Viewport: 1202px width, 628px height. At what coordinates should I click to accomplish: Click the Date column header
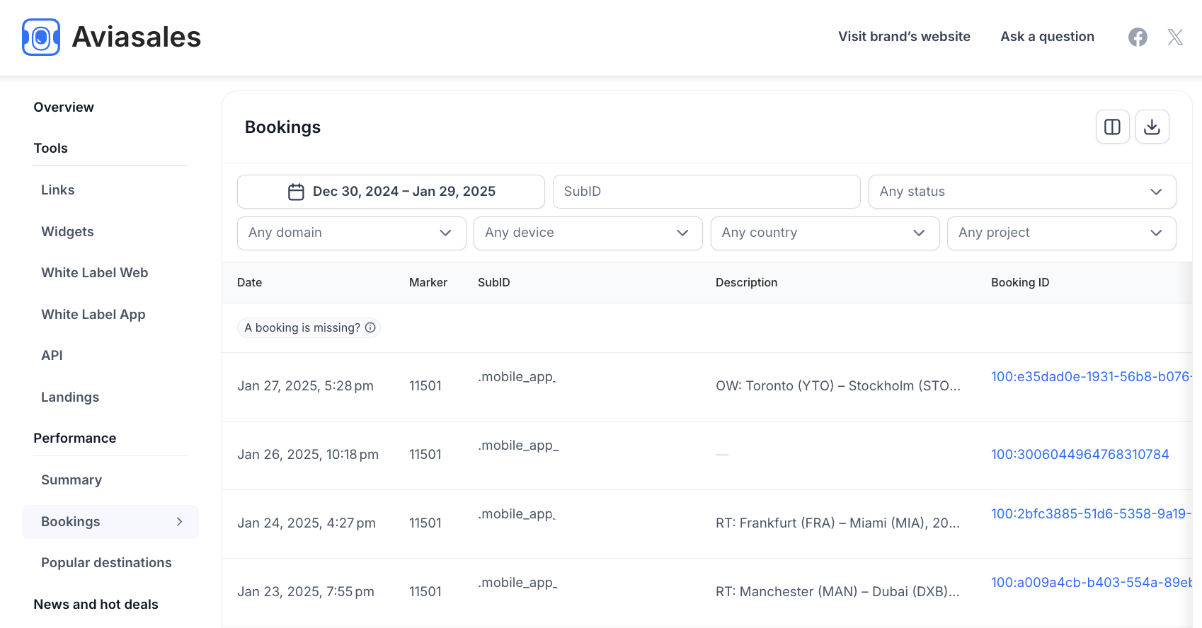(249, 282)
